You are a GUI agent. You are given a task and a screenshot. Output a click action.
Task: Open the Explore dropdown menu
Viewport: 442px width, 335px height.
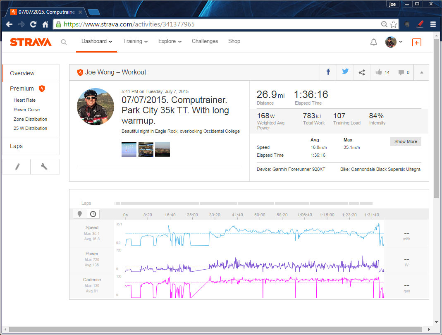point(170,41)
